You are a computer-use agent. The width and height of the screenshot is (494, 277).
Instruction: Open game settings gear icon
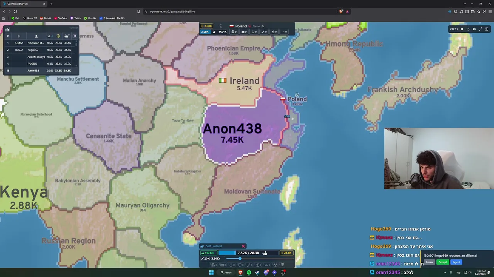coord(474,29)
